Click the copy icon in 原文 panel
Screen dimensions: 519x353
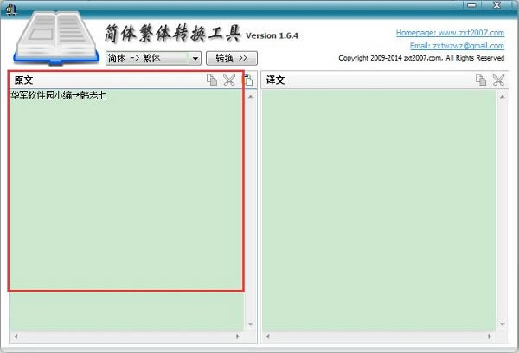(212, 80)
